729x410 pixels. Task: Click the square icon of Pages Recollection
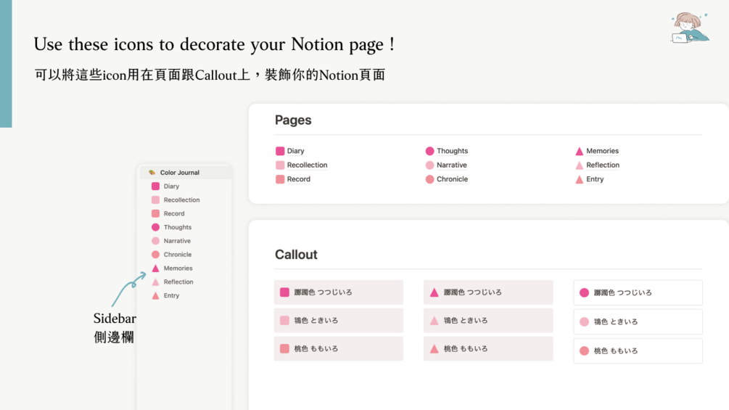[x=280, y=165]
